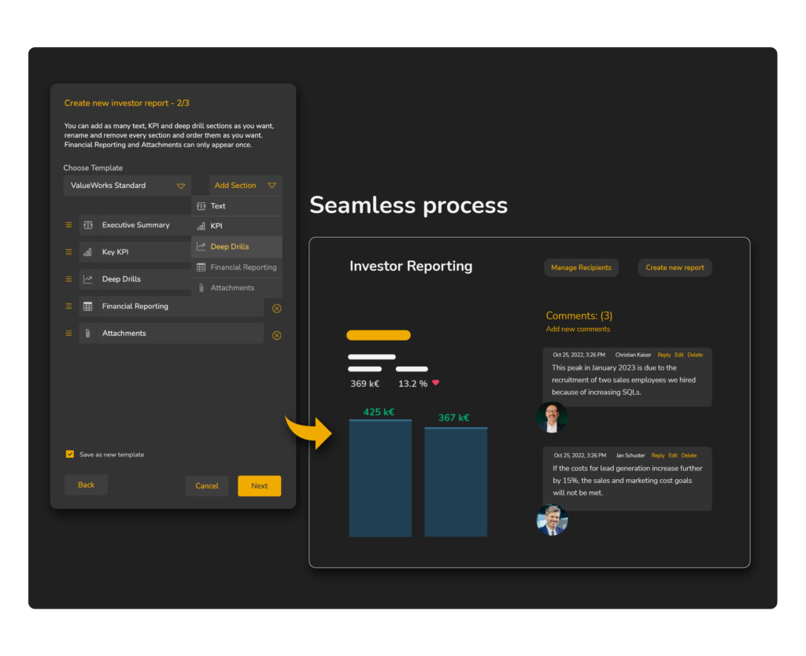Viewport: 806px width, 656px height.
Task: Enable Save as new template
Action: click(x=69, y=454)
